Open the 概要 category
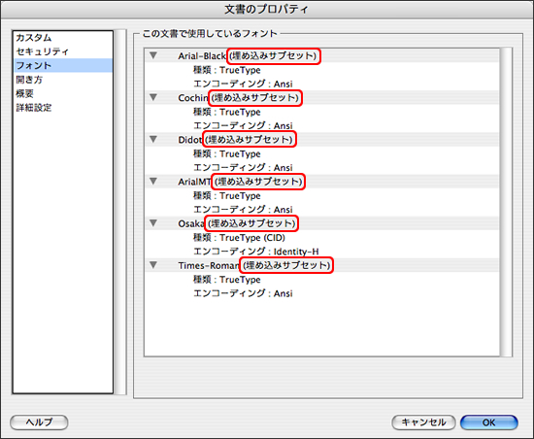The image size is (534, 439). pos(24,93)
